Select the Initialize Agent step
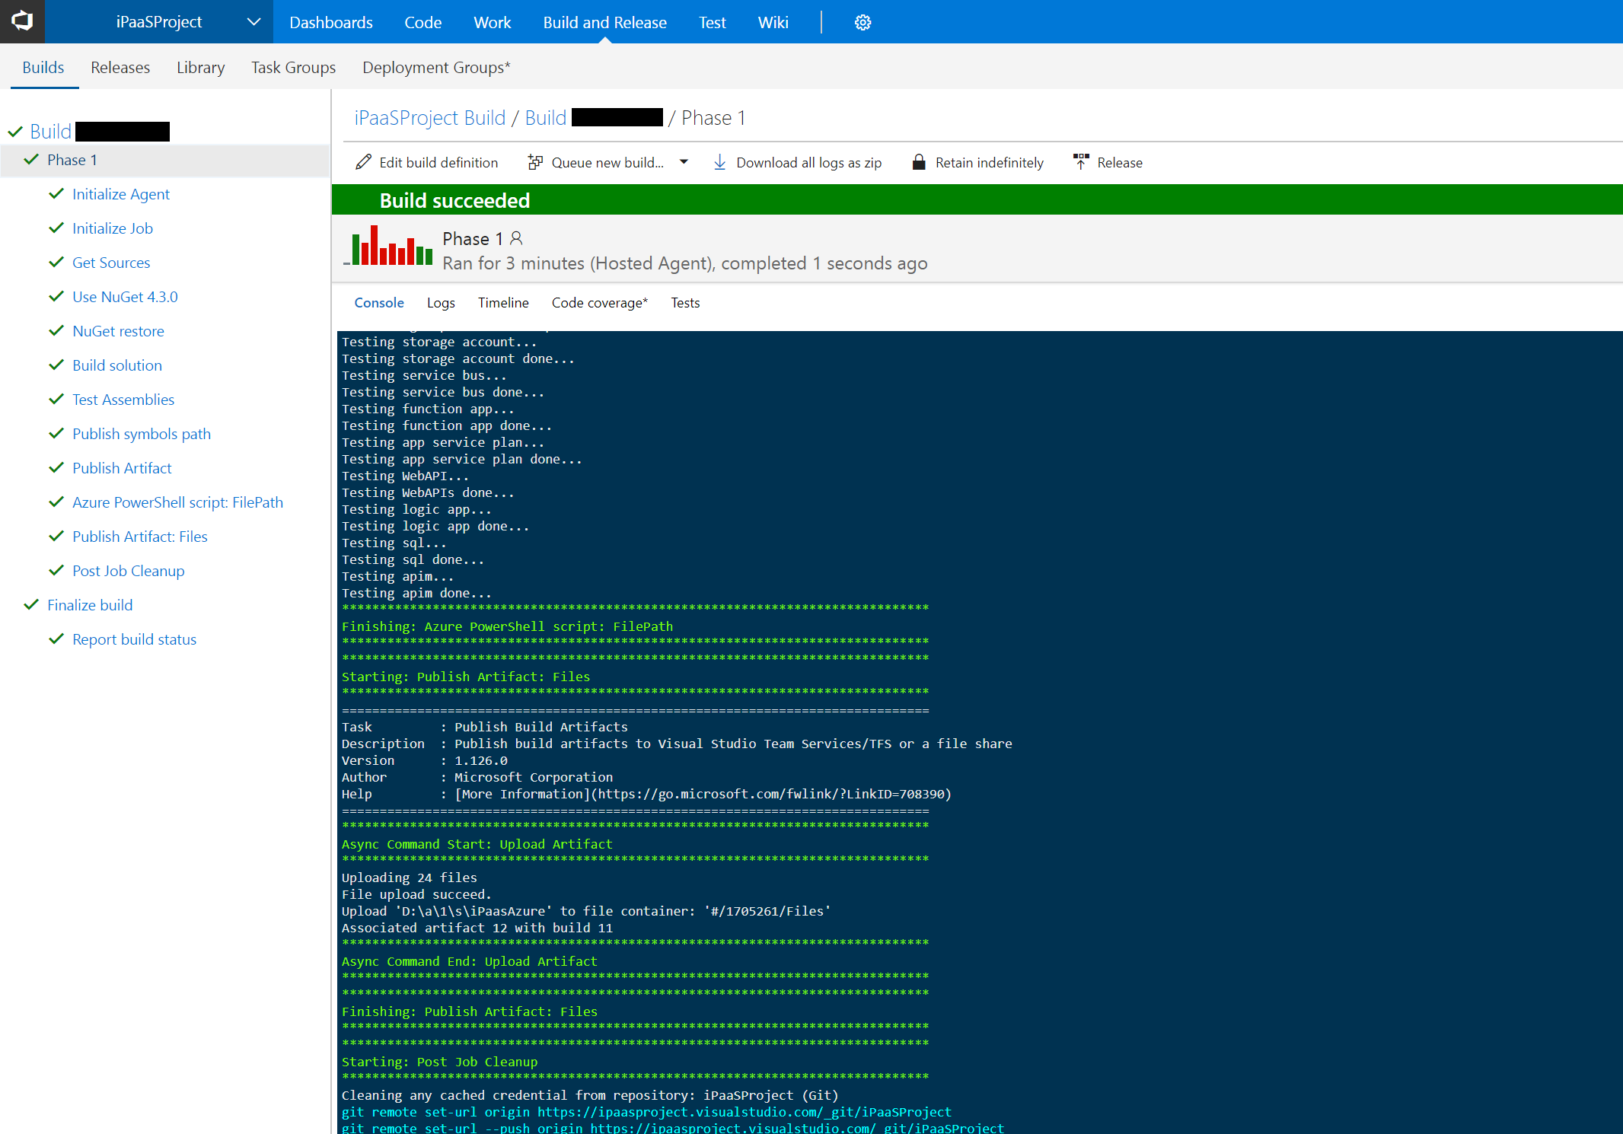Image resolution: width=1623 pixels, height=1134 pixels. (x=121, y=194)
